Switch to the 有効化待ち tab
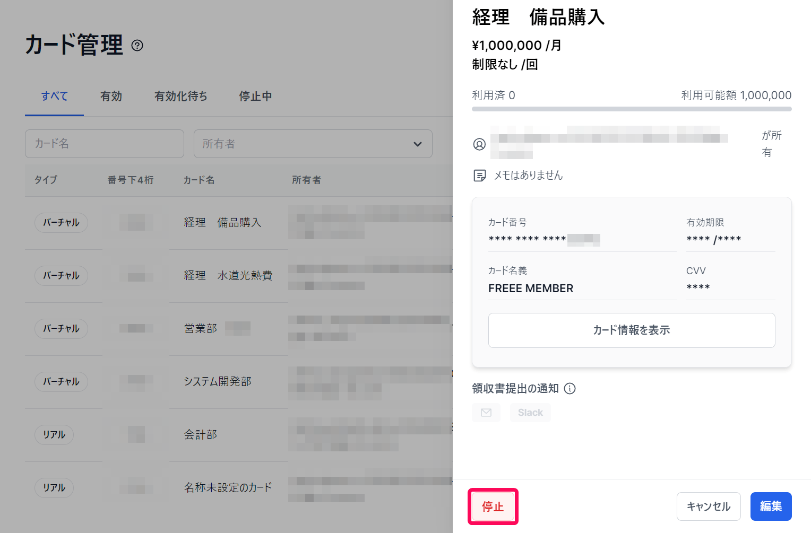This screenshot has height=533, width=811. coord(180,97)
